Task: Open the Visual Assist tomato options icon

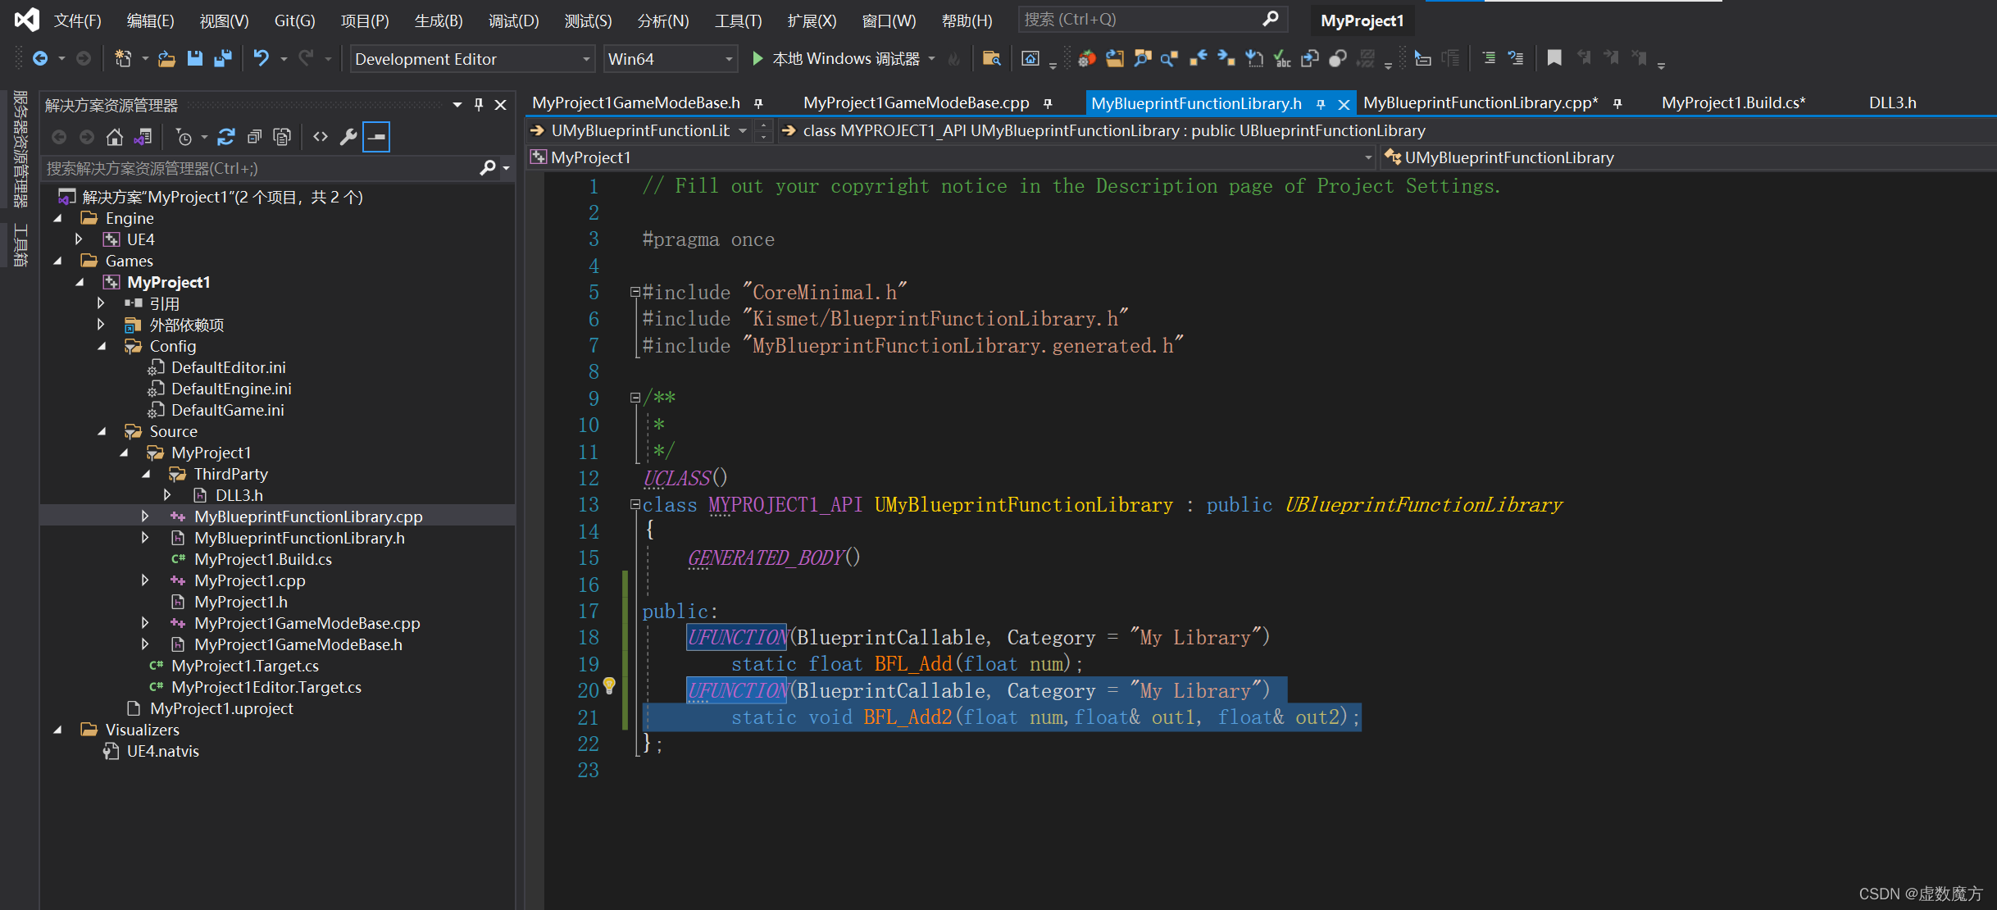Action: pos(1086,59)
